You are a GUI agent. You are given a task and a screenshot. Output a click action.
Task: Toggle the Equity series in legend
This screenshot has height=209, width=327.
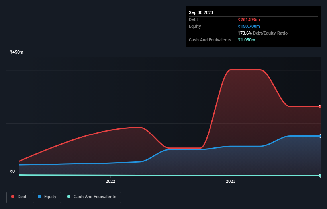click(x=47, y=197)
